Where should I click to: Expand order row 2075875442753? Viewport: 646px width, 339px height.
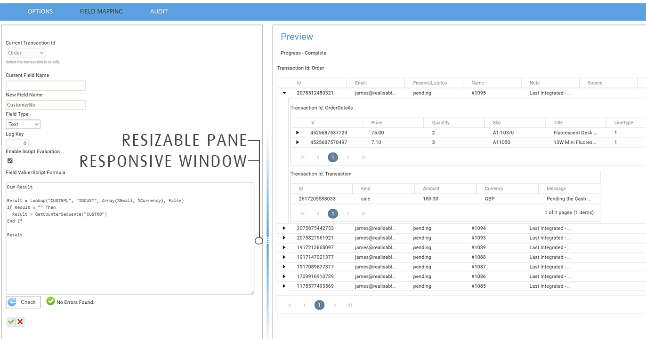tap(284, 229)
